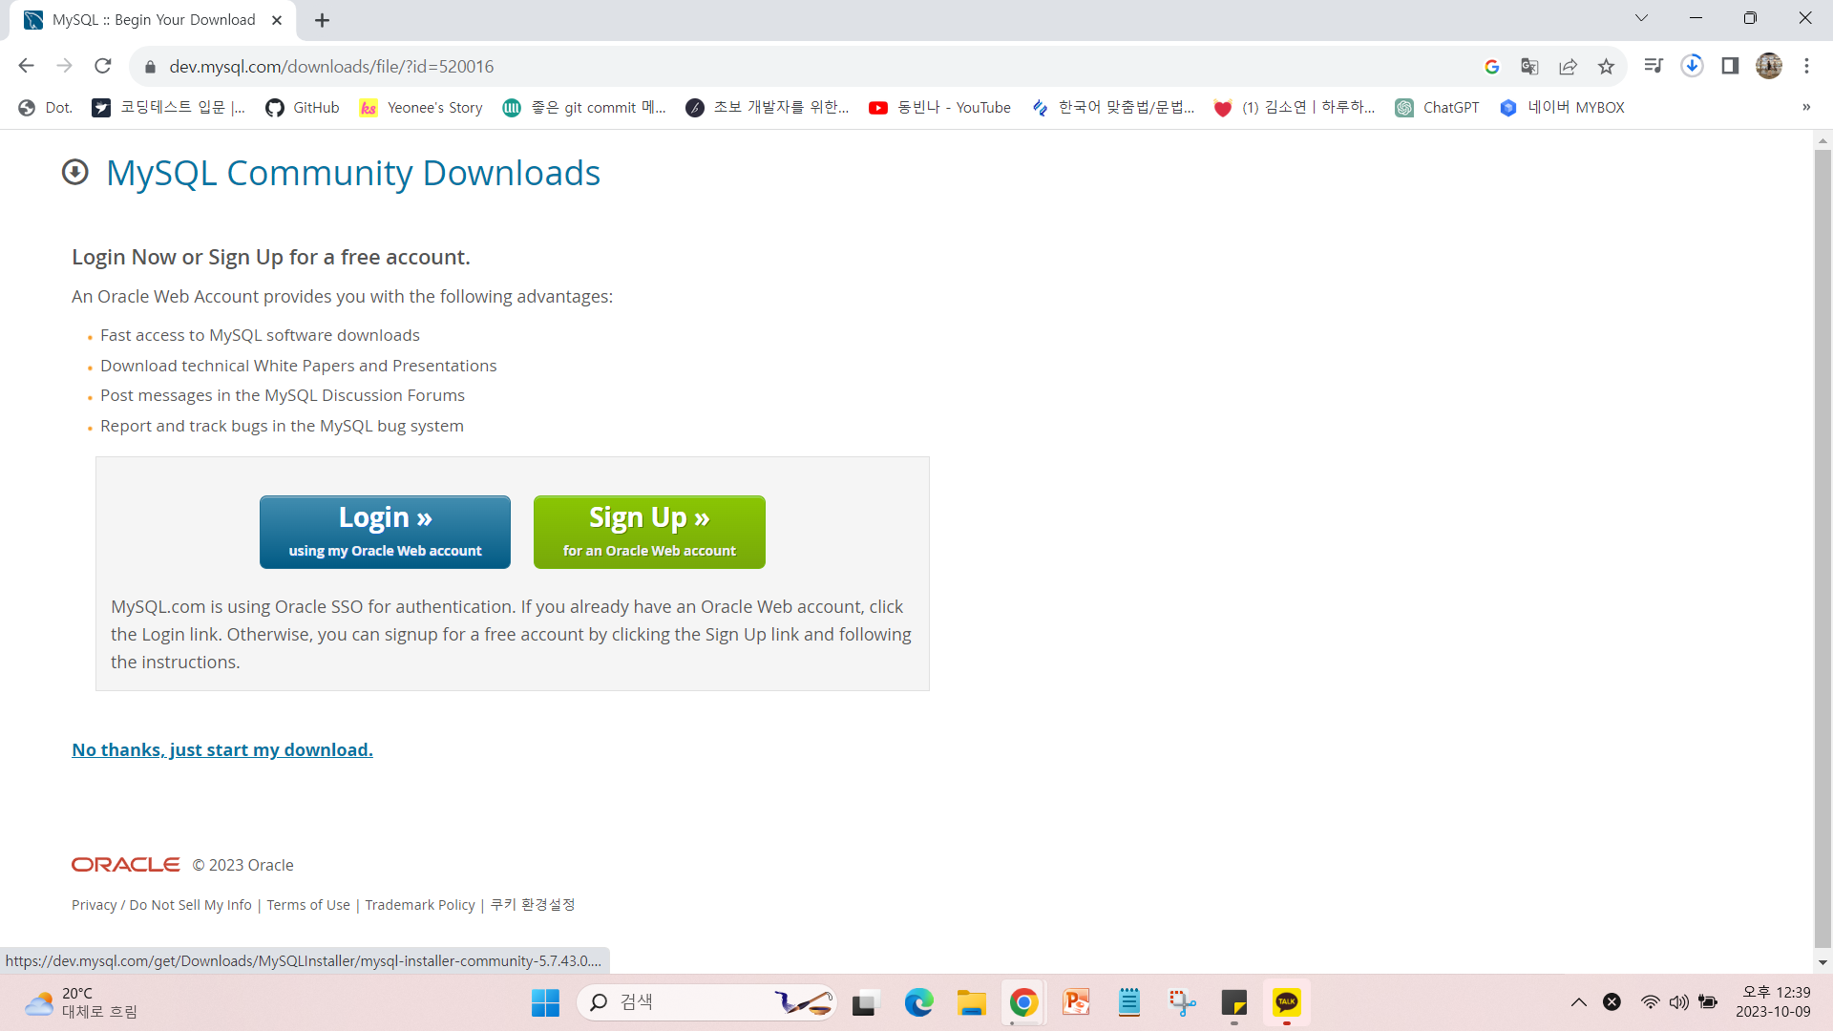Open the translate page icon
The height and width of the screenshot is (1031, 1833).
click(1529, 66)
